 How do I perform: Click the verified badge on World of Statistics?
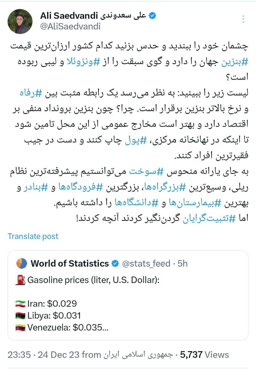coord(115,263)
